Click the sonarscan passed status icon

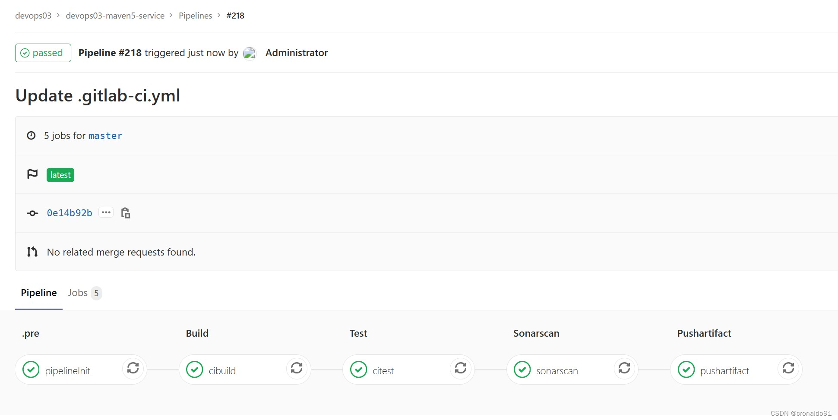(x=523, y=369)
